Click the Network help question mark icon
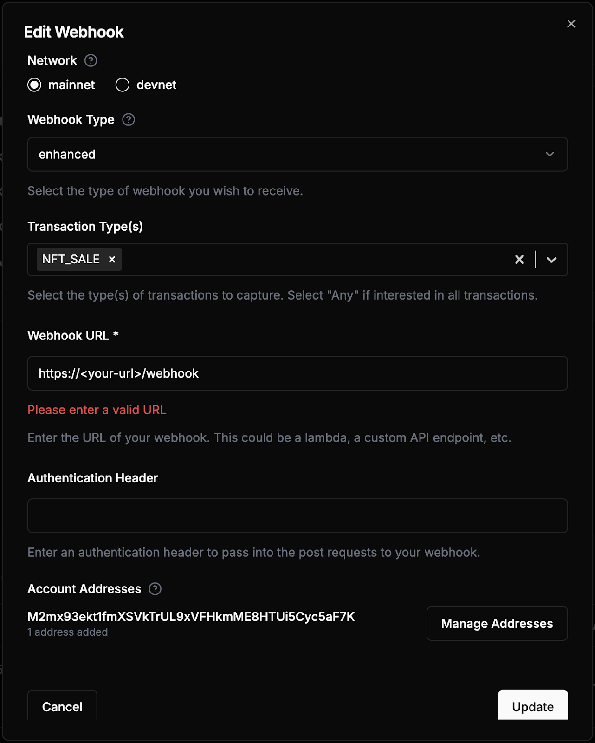Viewport: 595px width, 743px height. [x=91, y=60]
